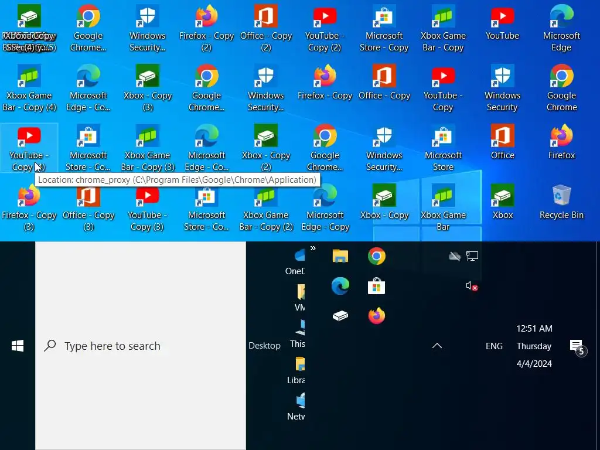The width and height of the screenshot is (600, 450).
Task: Launch the pinned Xbox taskbar icon
Action: (x=340, y=316)
